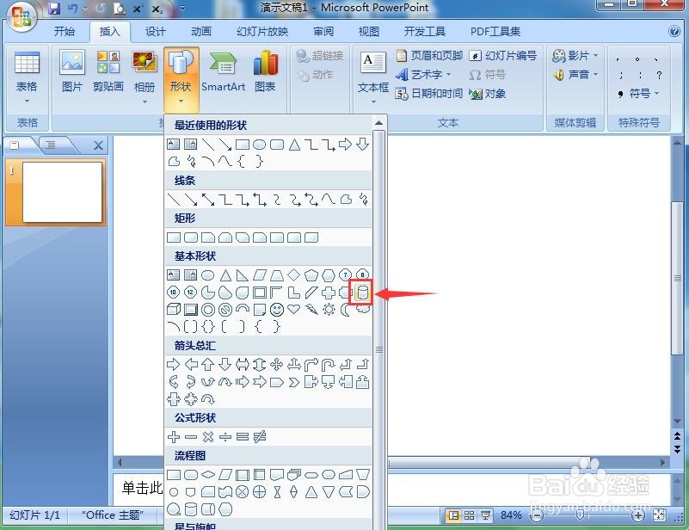
Task: Open the PDF工具集 ribbon tab
Action: 495,31
